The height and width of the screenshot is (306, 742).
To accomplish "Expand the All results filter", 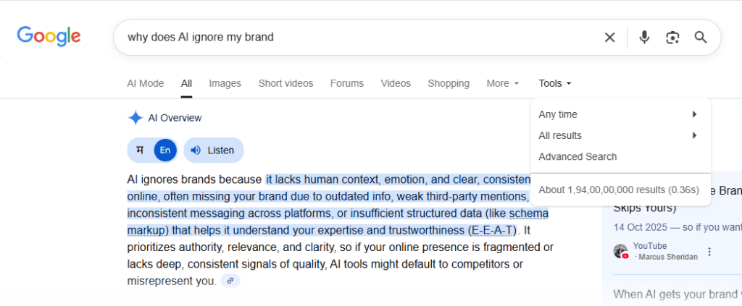I will coord(620,135).
